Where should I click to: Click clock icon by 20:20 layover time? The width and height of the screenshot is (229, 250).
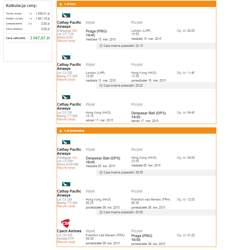tap(101, 86)
